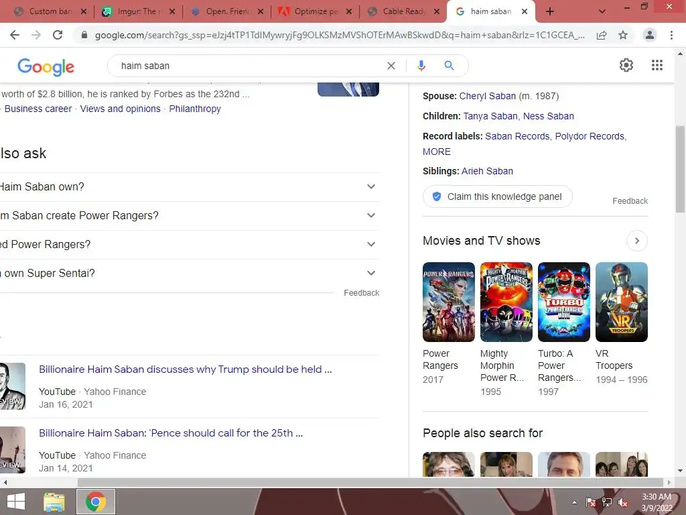The width and height of the screenshot is (686, 515).
Task: Open Saban Records link
Action: tap(517, 136)
